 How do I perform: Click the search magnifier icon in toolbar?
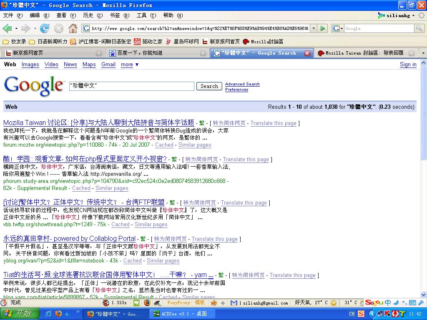(419, 28)
